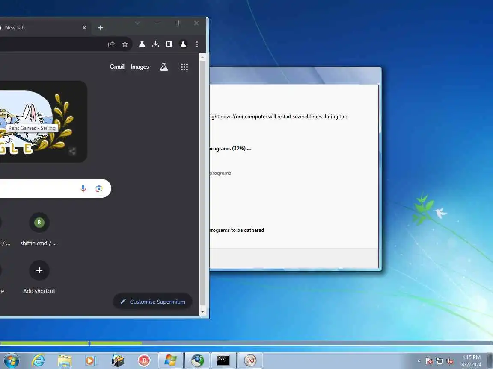This screenshot has width=493, height=369.
Task: Open the profile avatar icon
Action: pos(183,44)
